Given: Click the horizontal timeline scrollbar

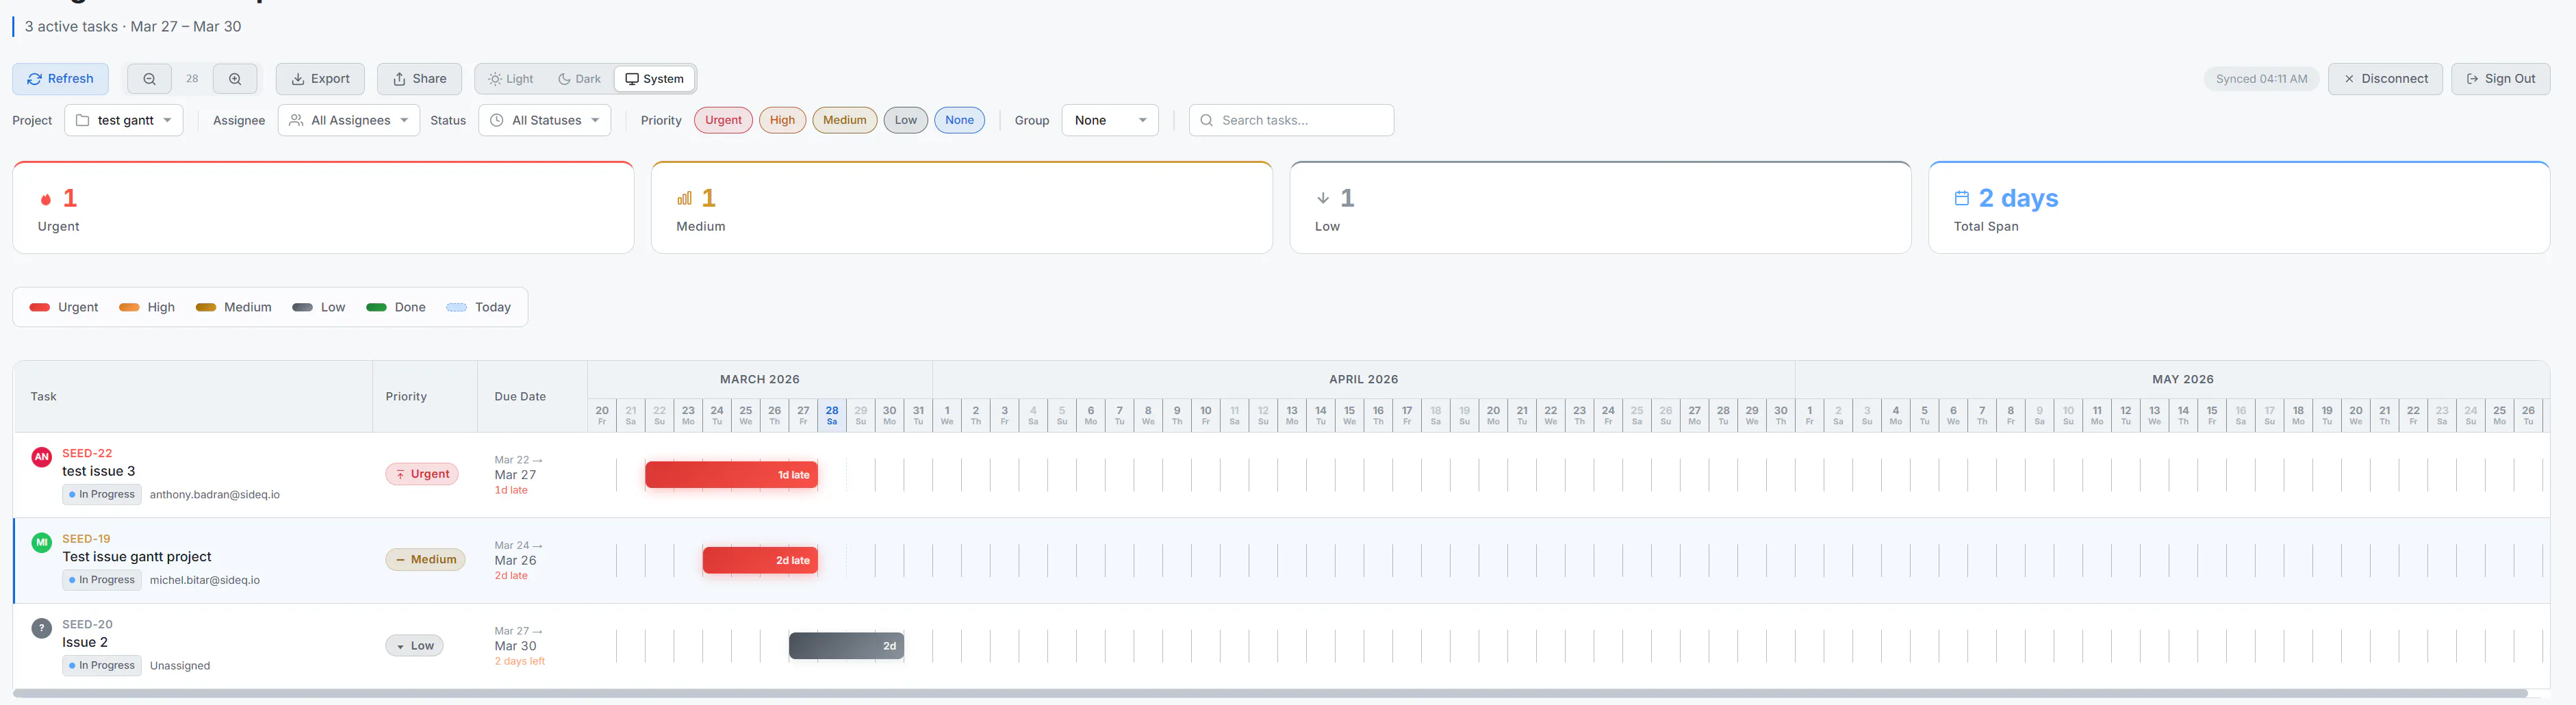Looking at the screenshot, I should (x=1270, y=693).
